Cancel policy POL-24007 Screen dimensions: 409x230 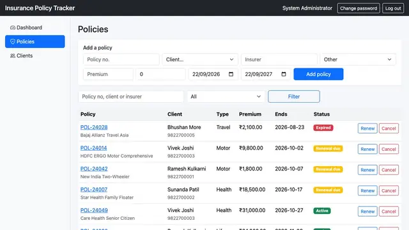(389, 190)
